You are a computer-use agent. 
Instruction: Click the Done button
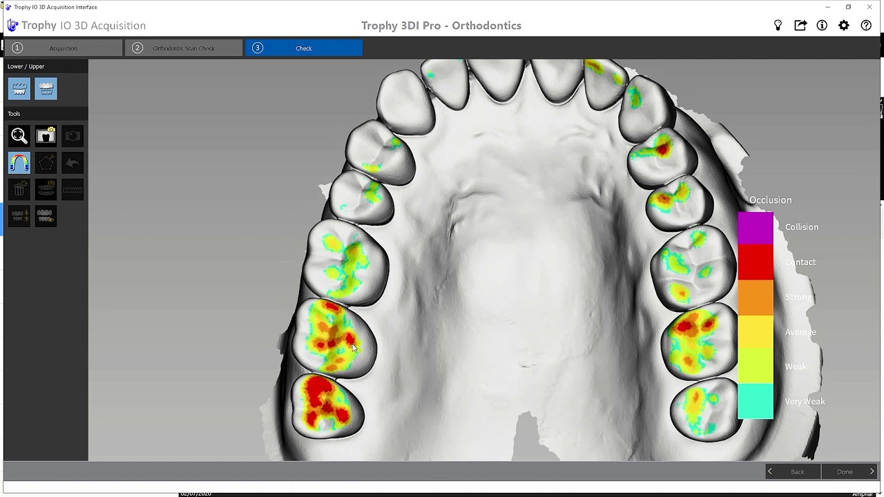click(850, 471)
